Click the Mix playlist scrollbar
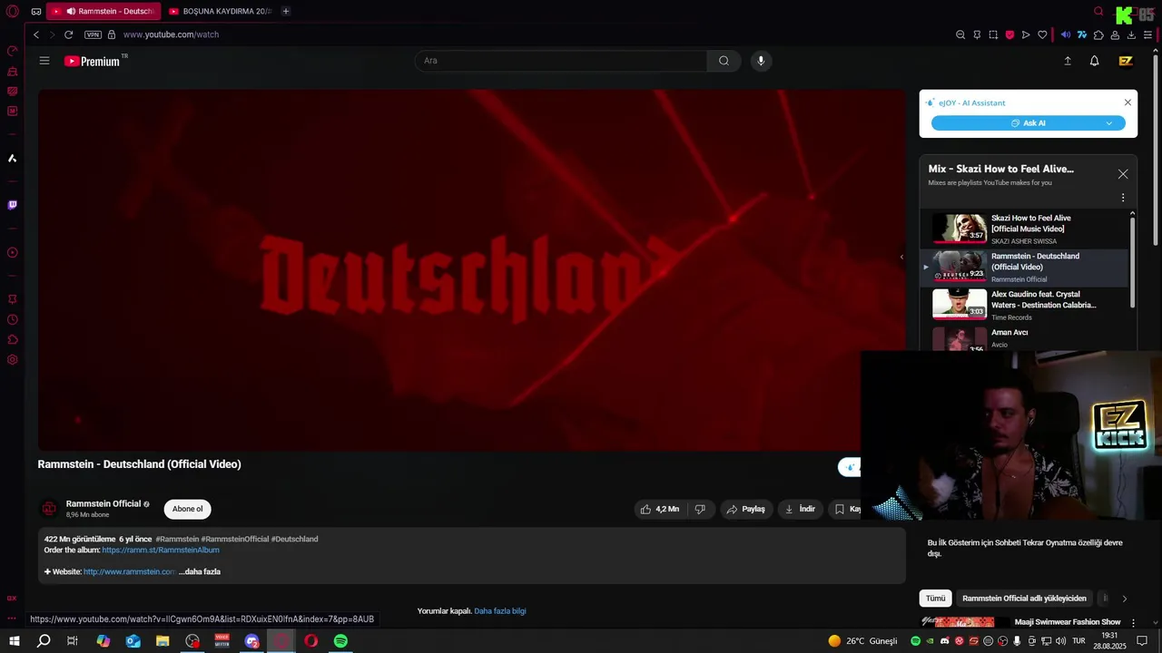This screenshot has width=1162, height=653. (x=1132, y=263)
